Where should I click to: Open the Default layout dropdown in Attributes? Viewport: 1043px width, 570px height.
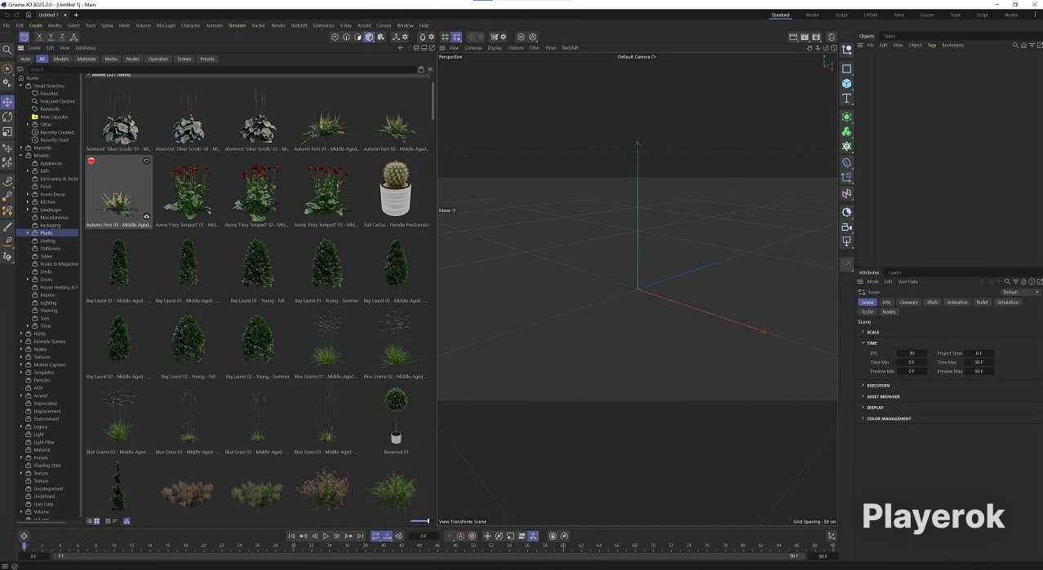pyautogui.click(x=1020, y=292)
